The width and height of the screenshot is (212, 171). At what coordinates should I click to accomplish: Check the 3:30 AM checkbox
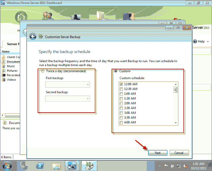click(x=121, y=118)
